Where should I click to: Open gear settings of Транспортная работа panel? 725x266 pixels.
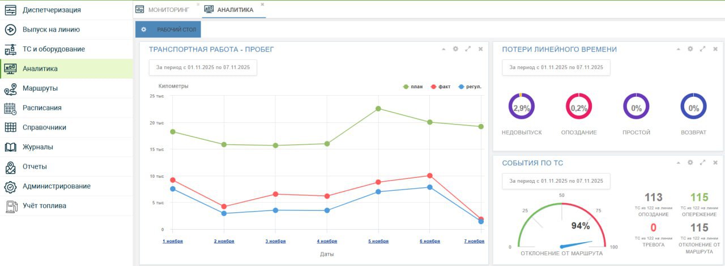[x=455, y=49]
